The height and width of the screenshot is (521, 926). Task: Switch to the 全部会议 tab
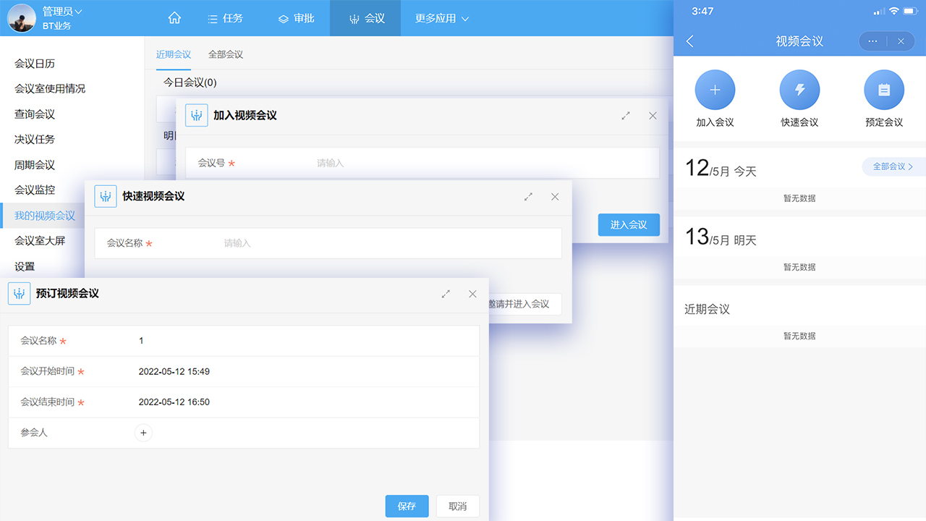click(226, 54)
